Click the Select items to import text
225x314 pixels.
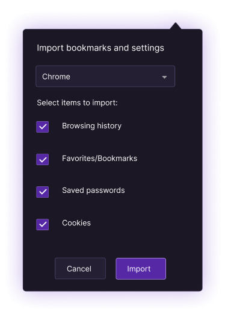(77, 103)
